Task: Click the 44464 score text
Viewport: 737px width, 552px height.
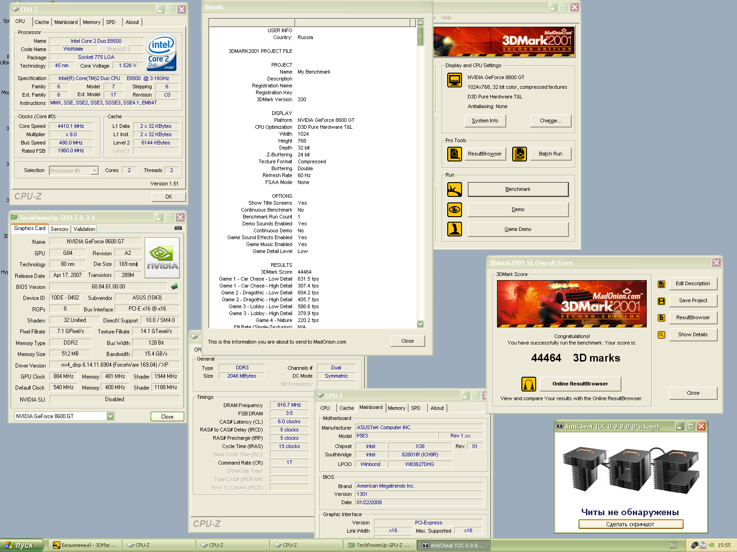Action: 546,358
